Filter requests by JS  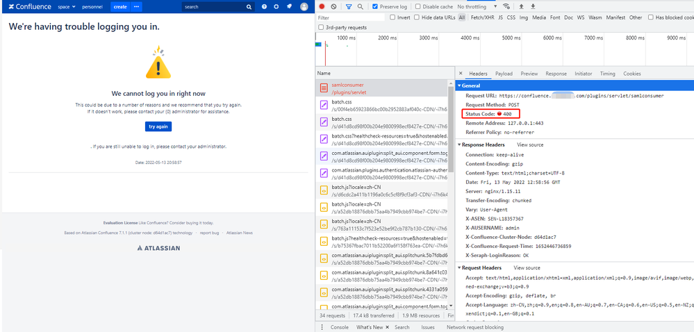click(x=501, y=17)
